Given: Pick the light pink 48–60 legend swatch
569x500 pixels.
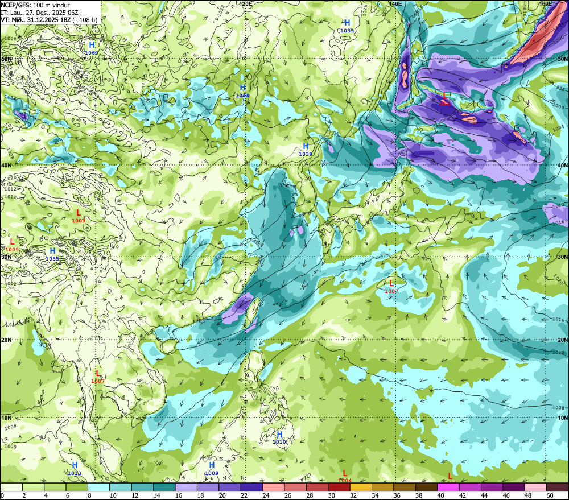Looking at the screenshot, I should click(x=535, y=487).
